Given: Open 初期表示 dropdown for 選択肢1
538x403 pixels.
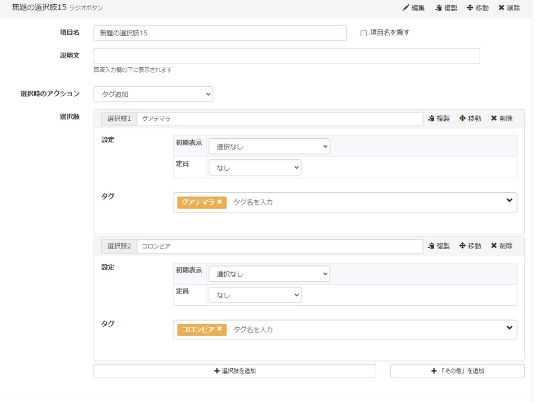Looking at the screenshot, I should pyautogui.click(x=269, y=147).
